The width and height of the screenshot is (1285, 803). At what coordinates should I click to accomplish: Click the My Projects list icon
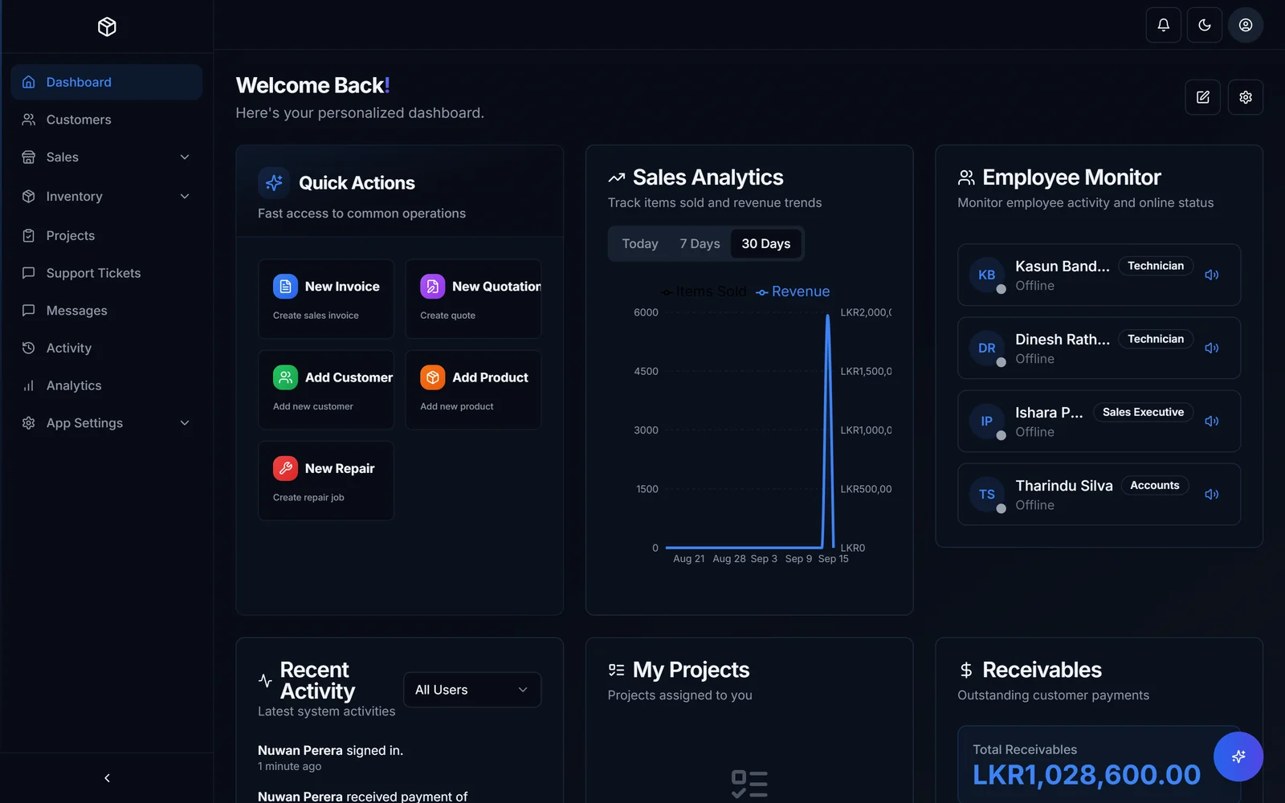click(617, 670)
